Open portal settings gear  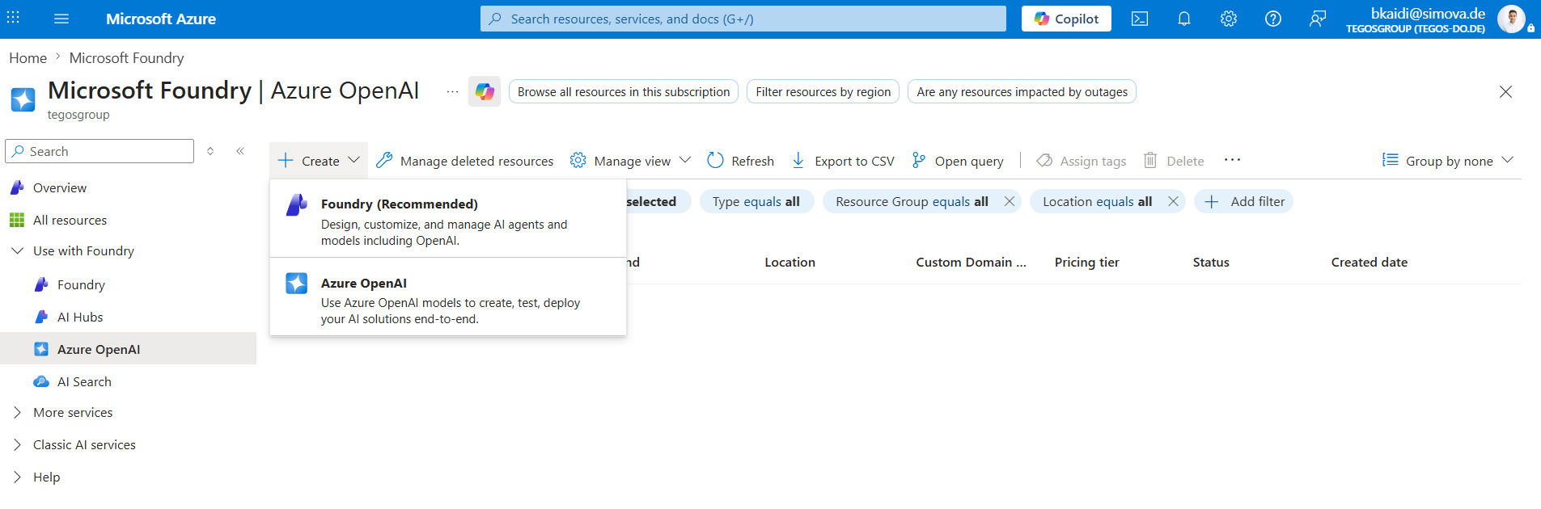pos(1229,19)
